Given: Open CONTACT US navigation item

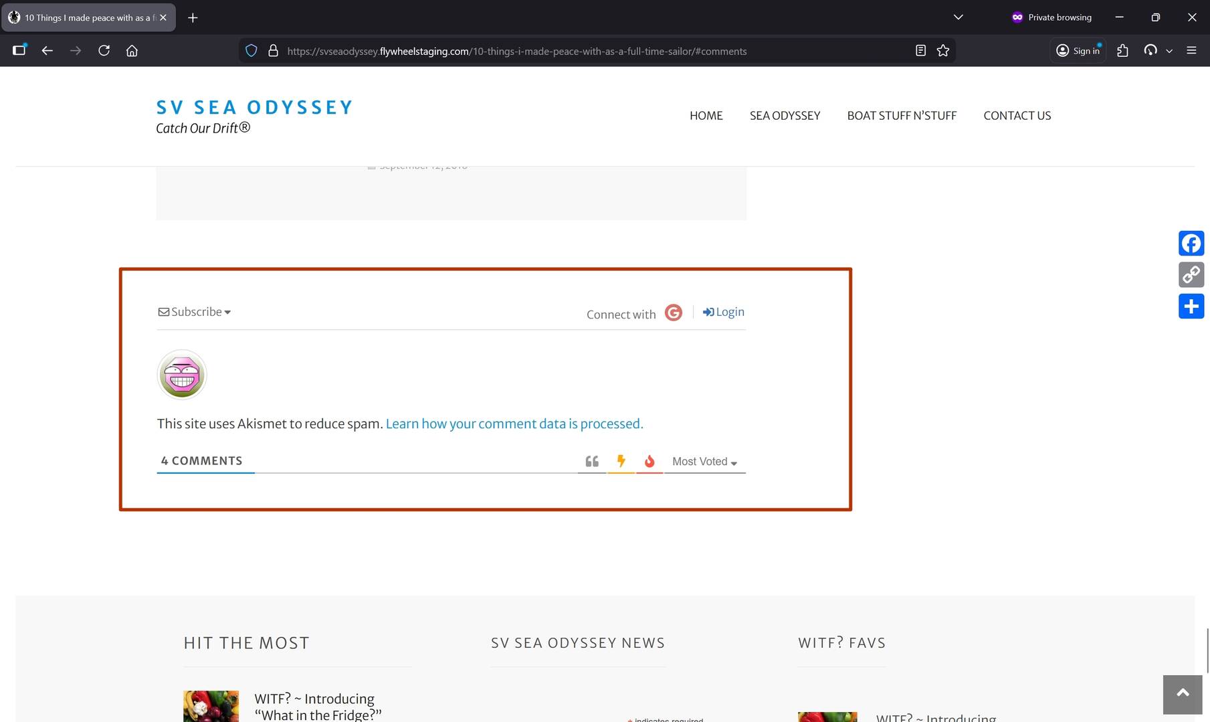Looking at the screenshot, I should (x=1017, y=116).
